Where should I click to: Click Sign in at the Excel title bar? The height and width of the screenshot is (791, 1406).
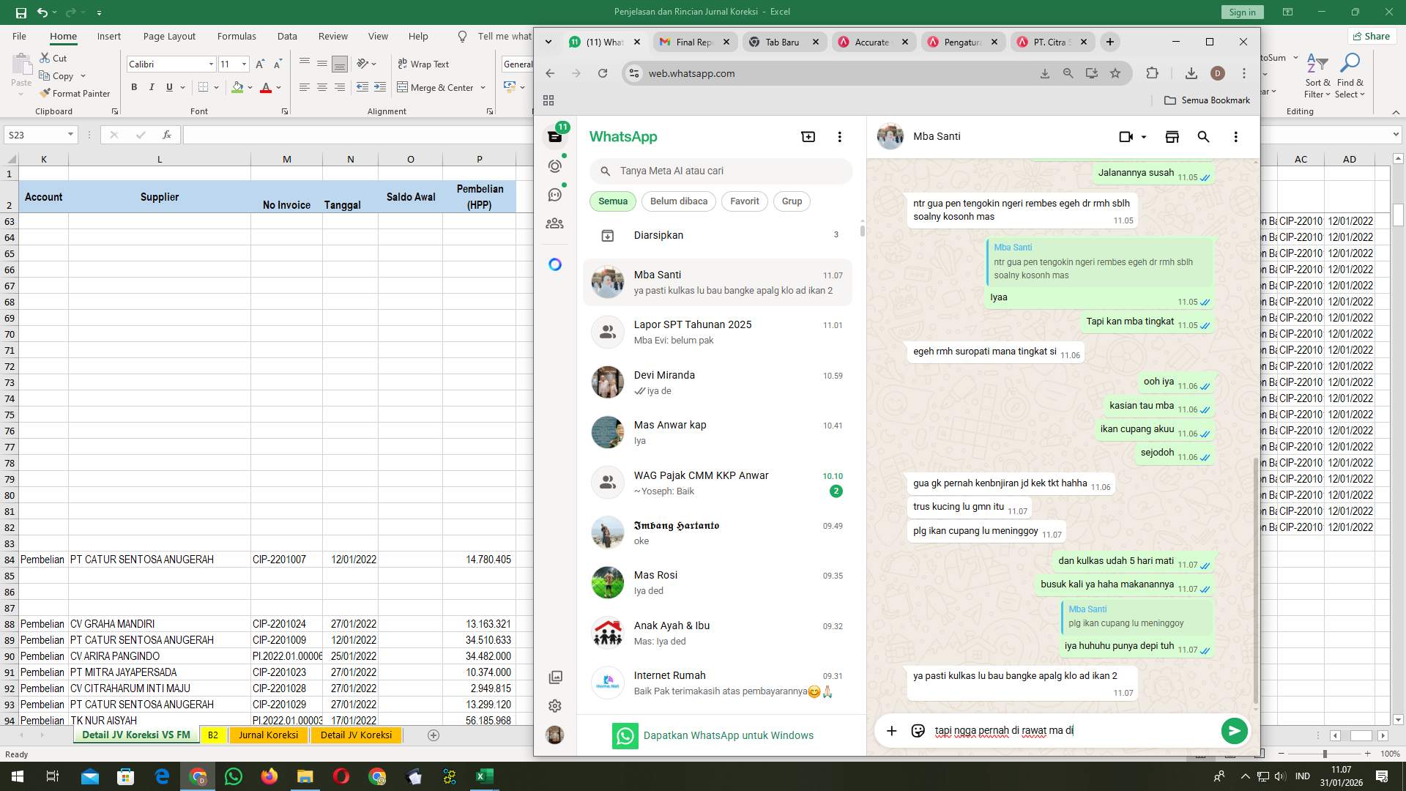[x=1241, y=12]
